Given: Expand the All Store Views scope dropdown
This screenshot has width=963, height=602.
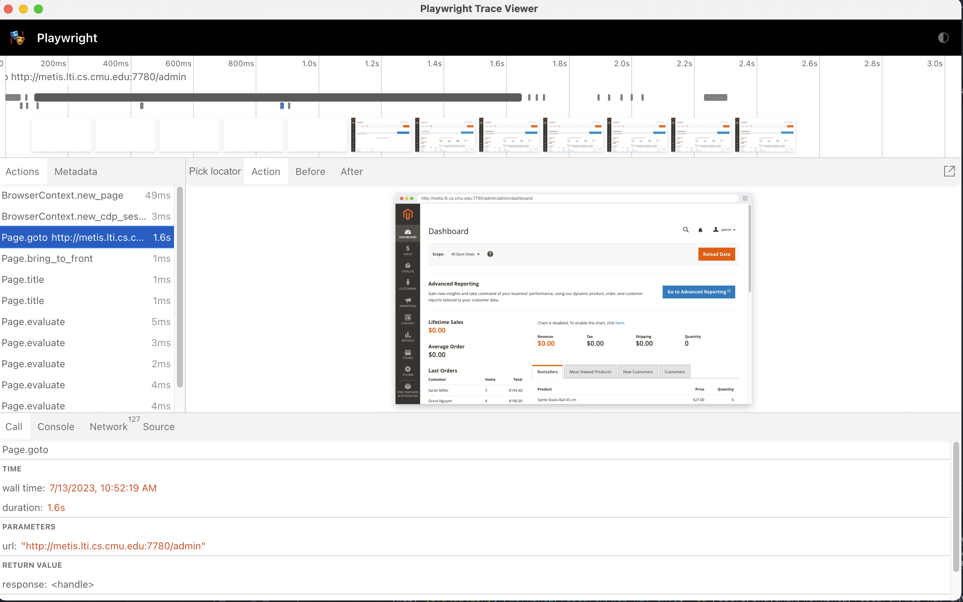Looking at the screenshot, I should [x=465, y=254].
